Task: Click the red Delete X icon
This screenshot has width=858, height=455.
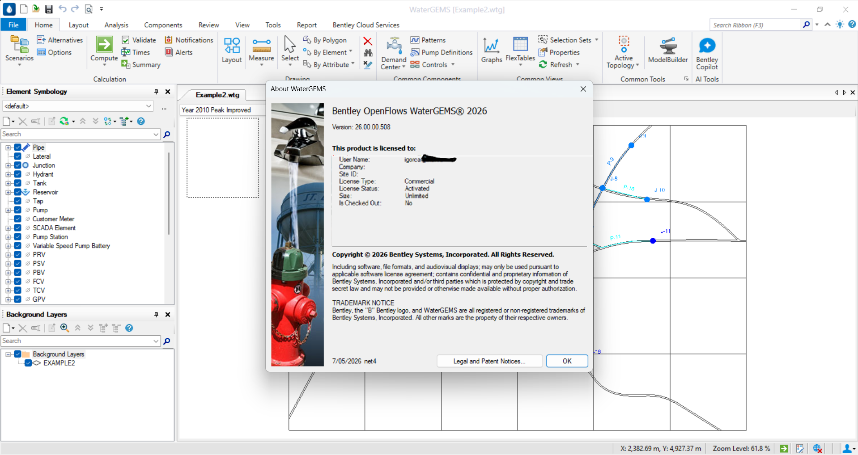Action: (x=368, y=41)
